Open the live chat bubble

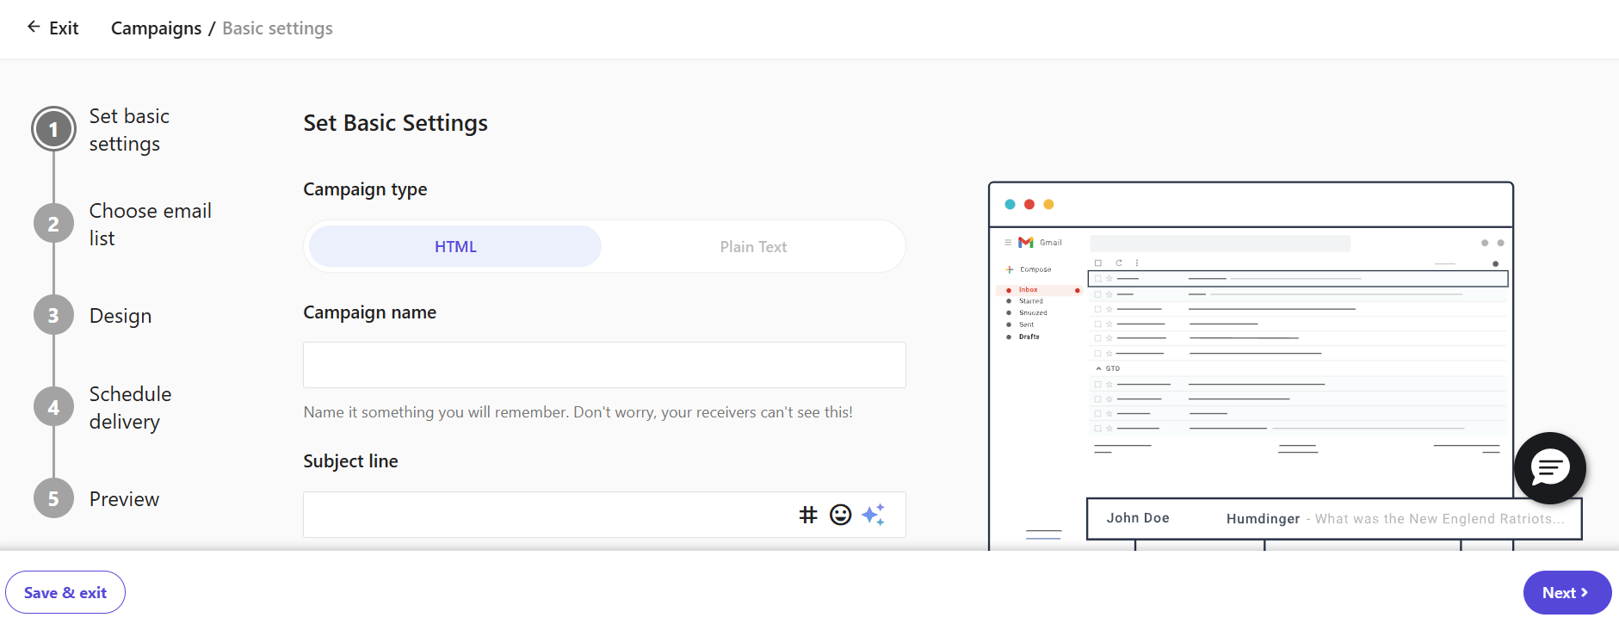tap(1549, 467)
